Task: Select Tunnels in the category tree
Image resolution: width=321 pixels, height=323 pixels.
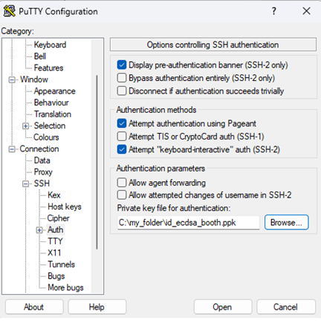Action: [x=61, y=264]
